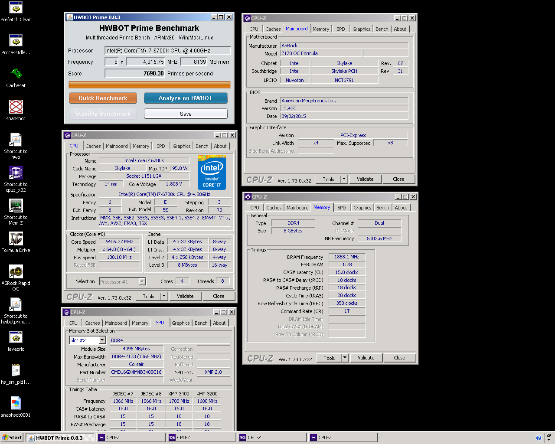Viewport: 555px width, 444px height.
Task: Open the ProcessIdle desktop icon
Action: click(x=16, y=45)
